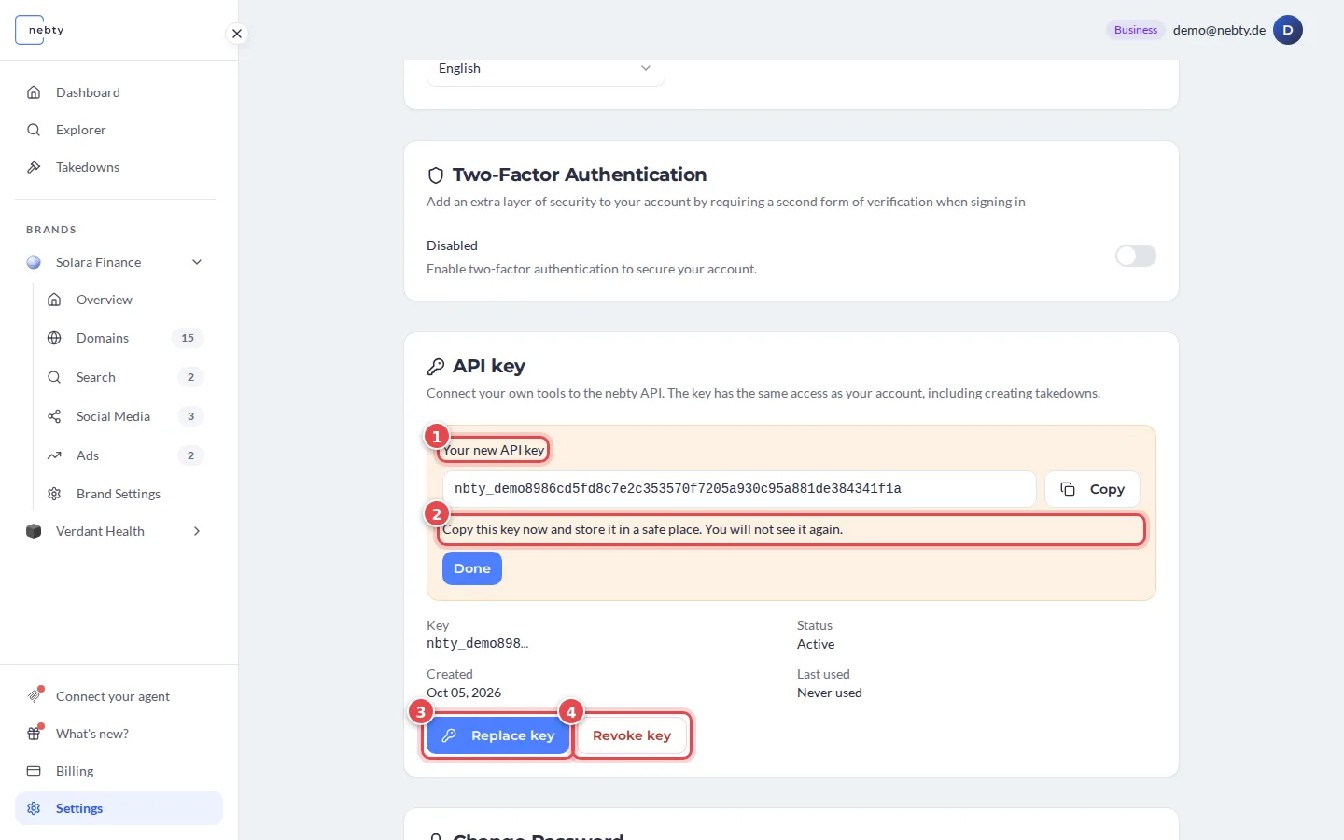Click the Replace key button

click(x=497, y=735)
